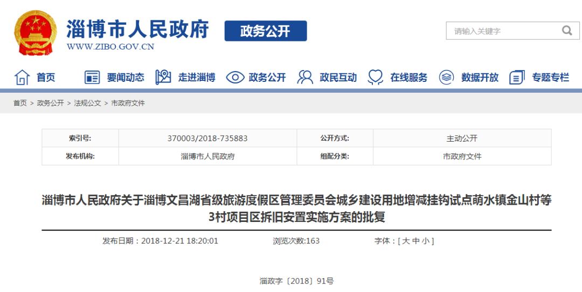Click the 发布机构 label cell

(80, 156)
